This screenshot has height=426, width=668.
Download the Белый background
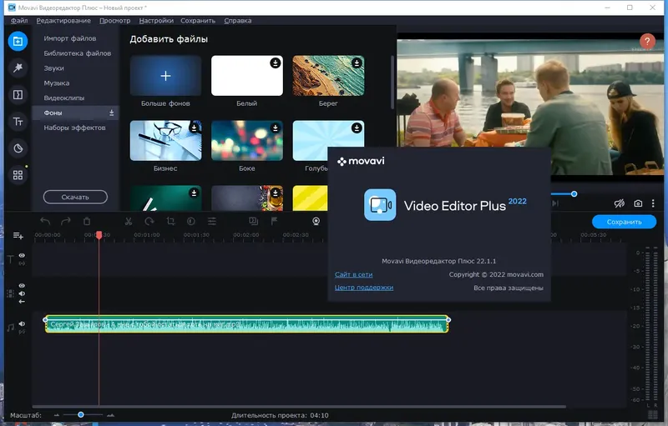[276, 63]
